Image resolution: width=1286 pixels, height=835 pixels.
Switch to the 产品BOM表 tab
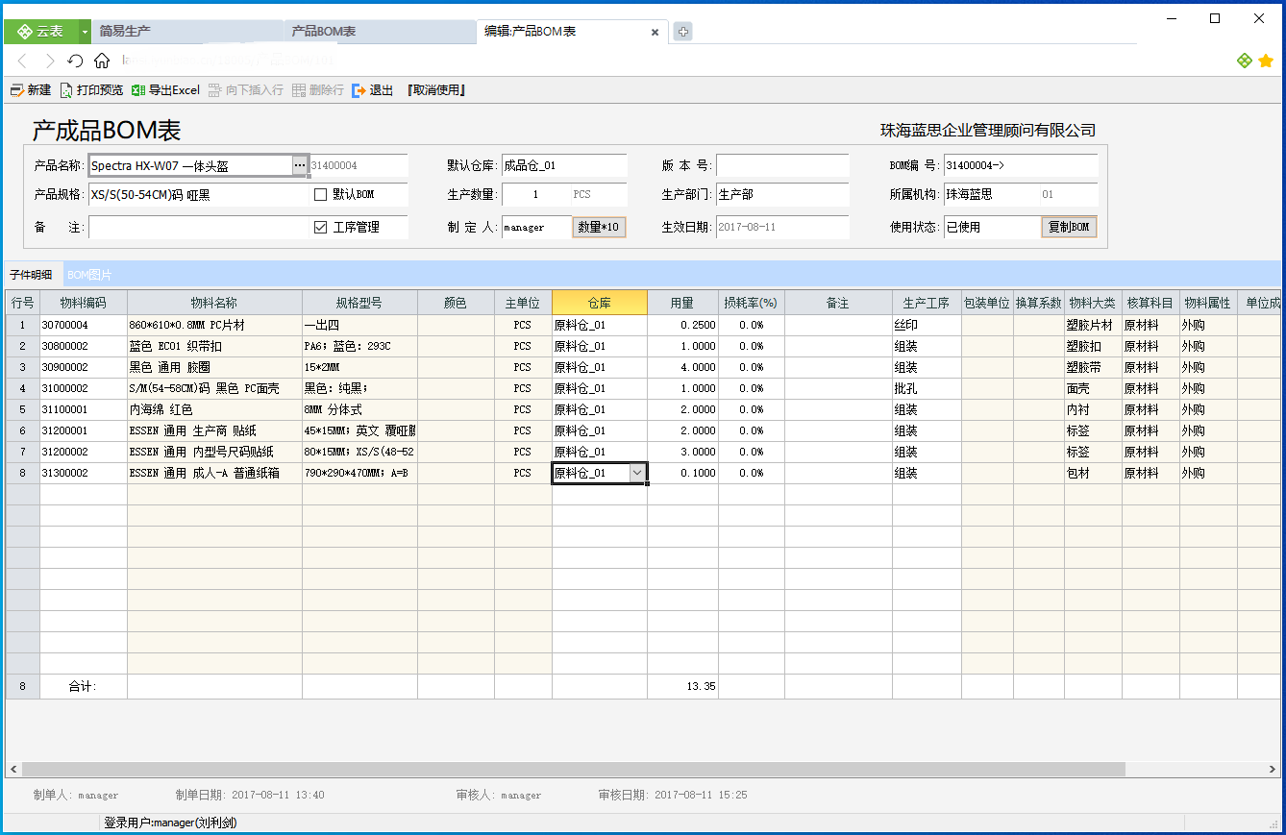coord(380,32)
